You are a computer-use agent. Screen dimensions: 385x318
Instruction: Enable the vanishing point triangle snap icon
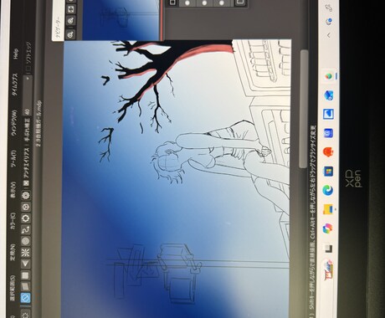25,264
